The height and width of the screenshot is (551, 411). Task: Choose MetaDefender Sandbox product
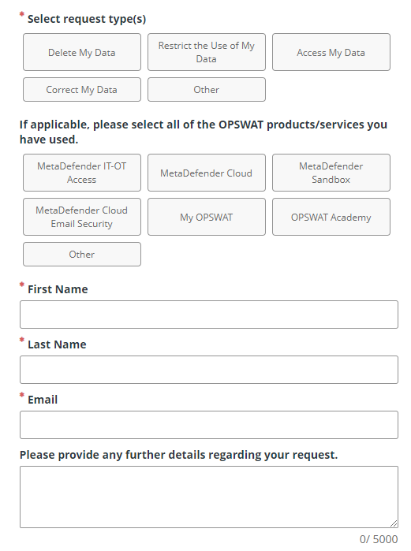point(331,173)
